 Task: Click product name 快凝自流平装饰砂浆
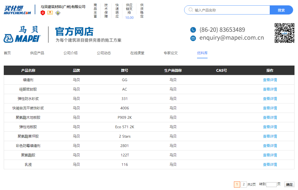(x=28, y=108)
